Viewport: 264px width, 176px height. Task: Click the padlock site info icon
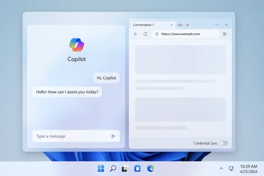coord(157,34)
